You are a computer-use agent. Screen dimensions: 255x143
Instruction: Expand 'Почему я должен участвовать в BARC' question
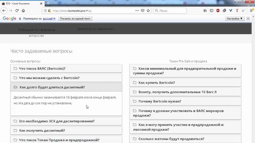185,113
